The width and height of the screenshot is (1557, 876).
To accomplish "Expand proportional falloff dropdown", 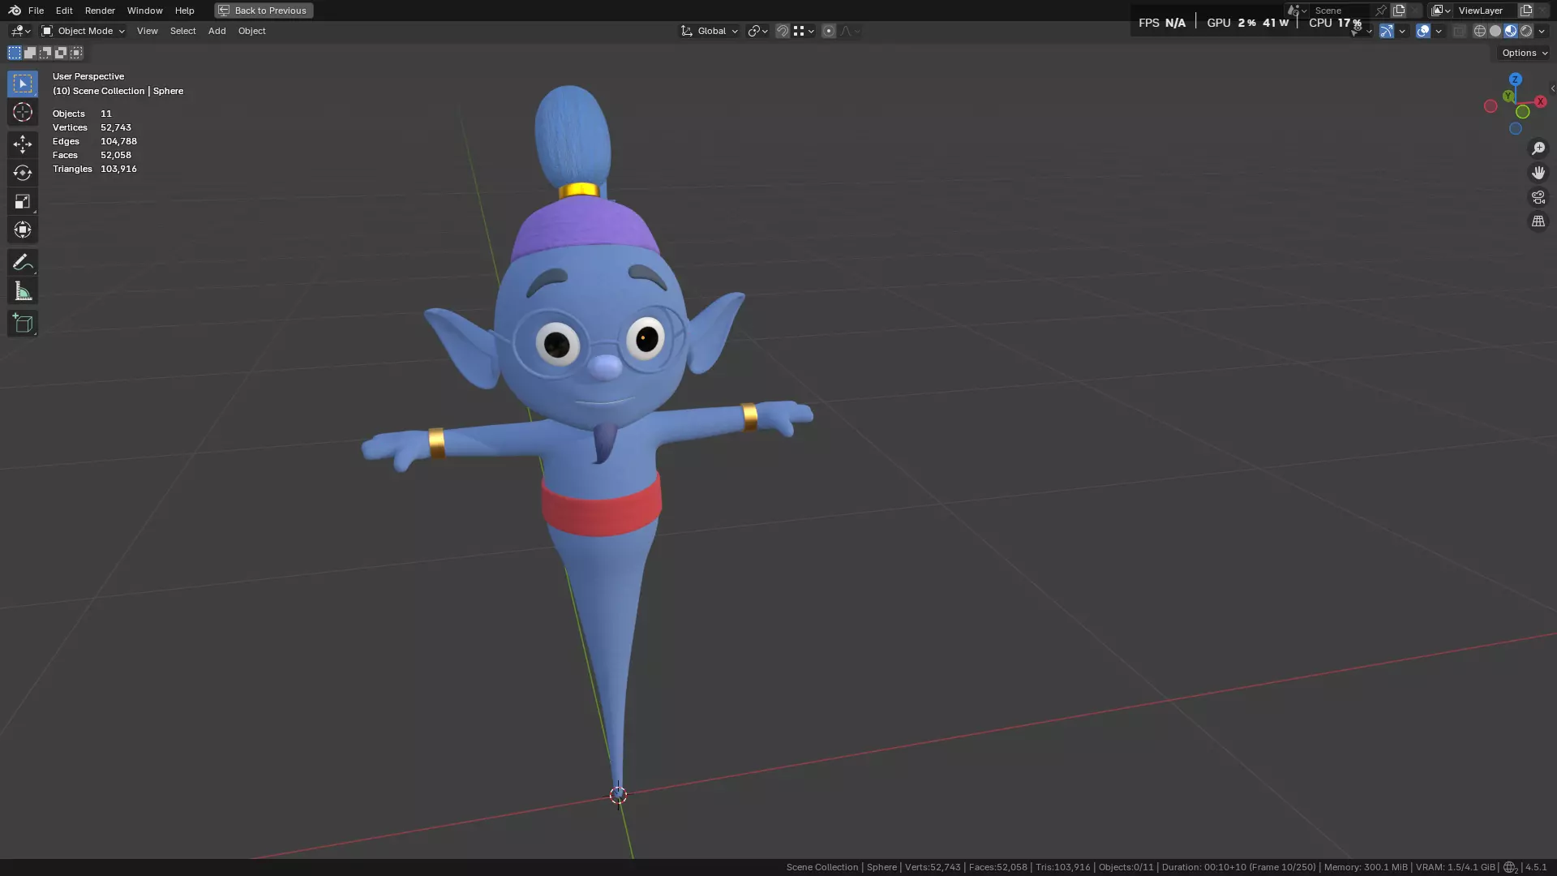I will [x=849, y=31].
